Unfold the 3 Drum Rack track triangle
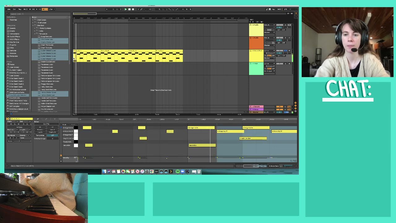This screenshot has height=223, width=396. [x=251, y=51]
